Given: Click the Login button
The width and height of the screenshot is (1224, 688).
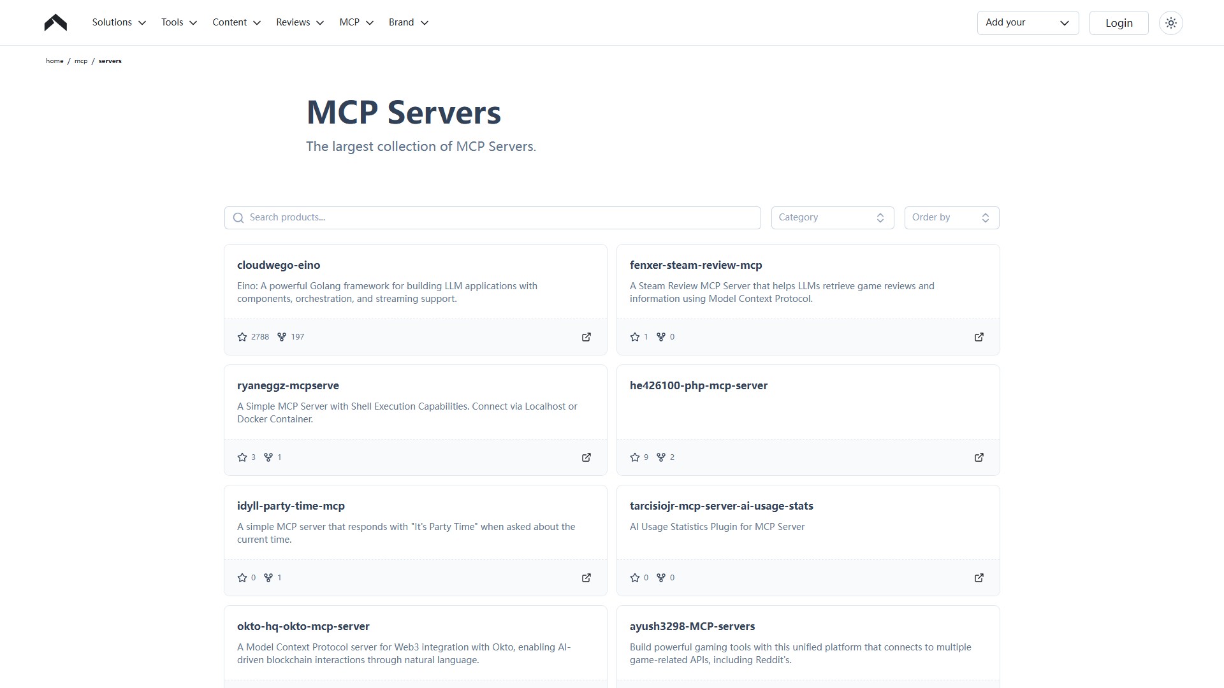Looking at the screenshot, I should pos(1118,23).
